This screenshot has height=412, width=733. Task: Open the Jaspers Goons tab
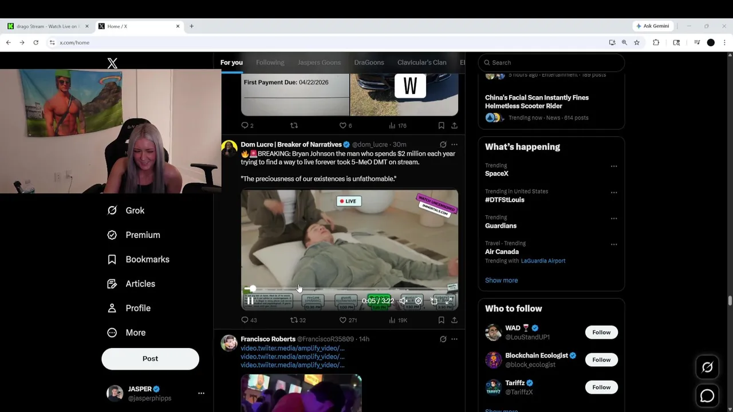[319, 62]
